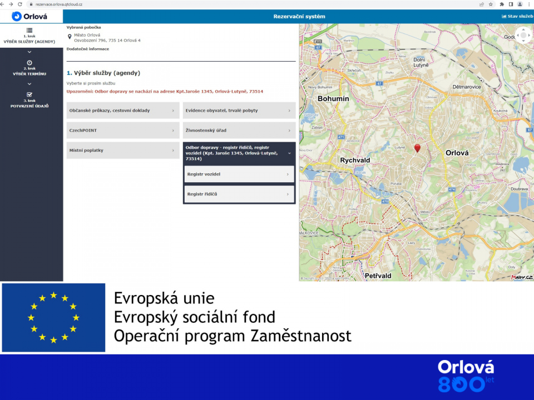Click the checkbox icon for step 3
534x400 pixels.
pyautogui.click(x=29, y=94)
